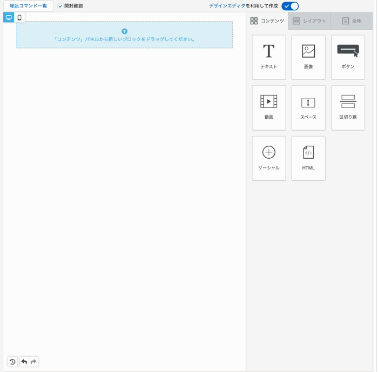Switch to the レイアウト tab
The height and width of the screenshot is (372, 378).
[x=309, y=21]
